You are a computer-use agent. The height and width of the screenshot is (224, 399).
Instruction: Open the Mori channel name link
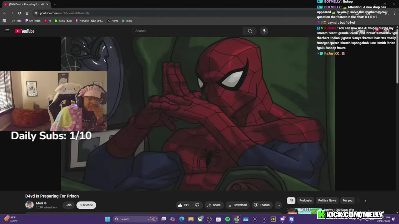tap(40, 203)
